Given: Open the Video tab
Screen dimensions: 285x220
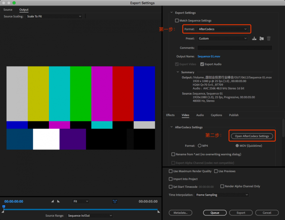Looking at the screenshot, I should coord(186,115).
